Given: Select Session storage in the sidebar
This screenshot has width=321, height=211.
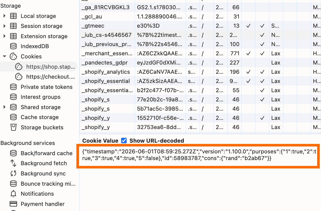Looking at the screenshot, I should pos(42,26).
